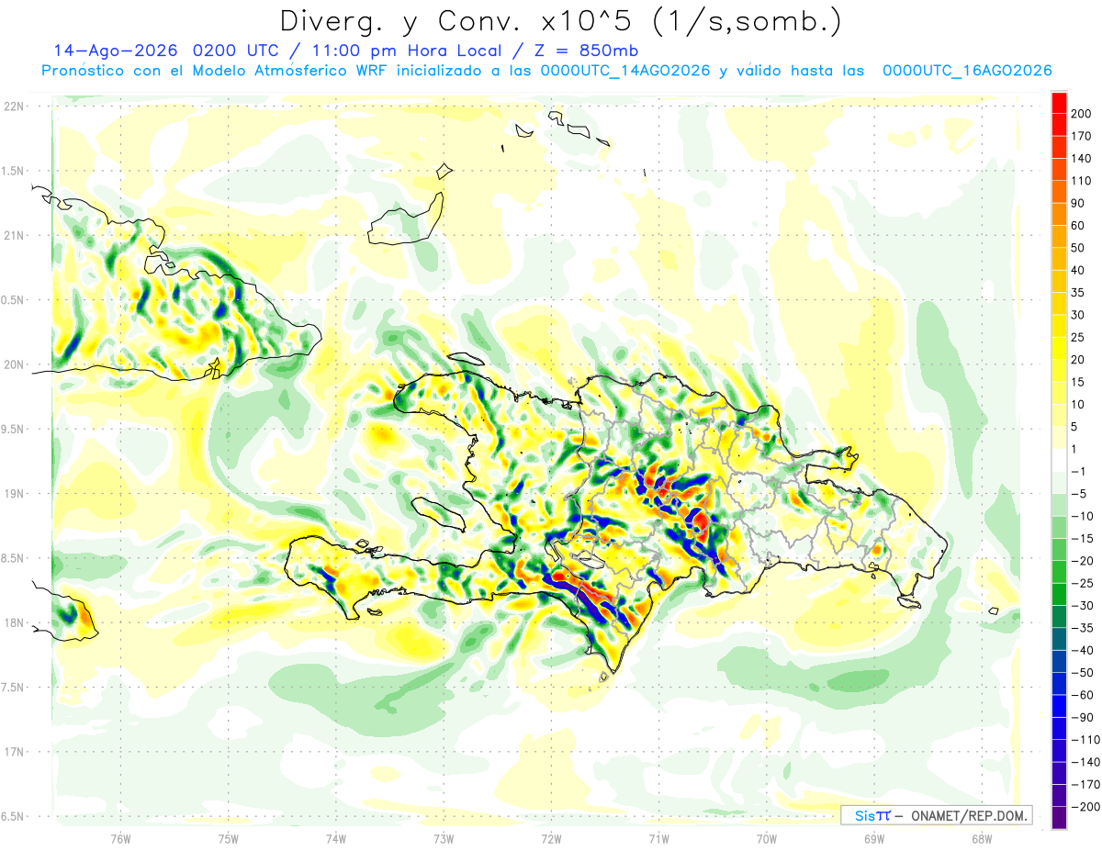The height and width of the screenshot is (851, 1102).
Task: Click the latitude label '6.5N'
Action: coord(14,816)
